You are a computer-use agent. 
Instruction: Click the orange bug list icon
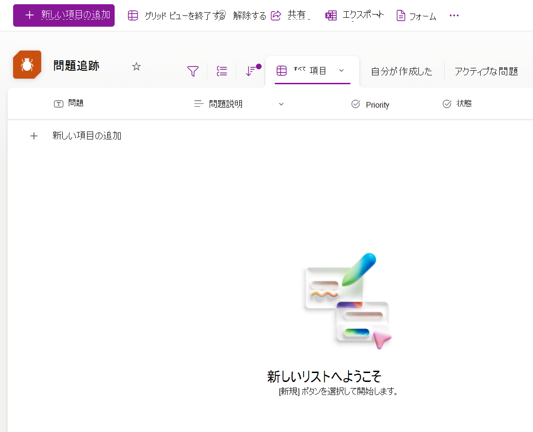tap(27, 65)
